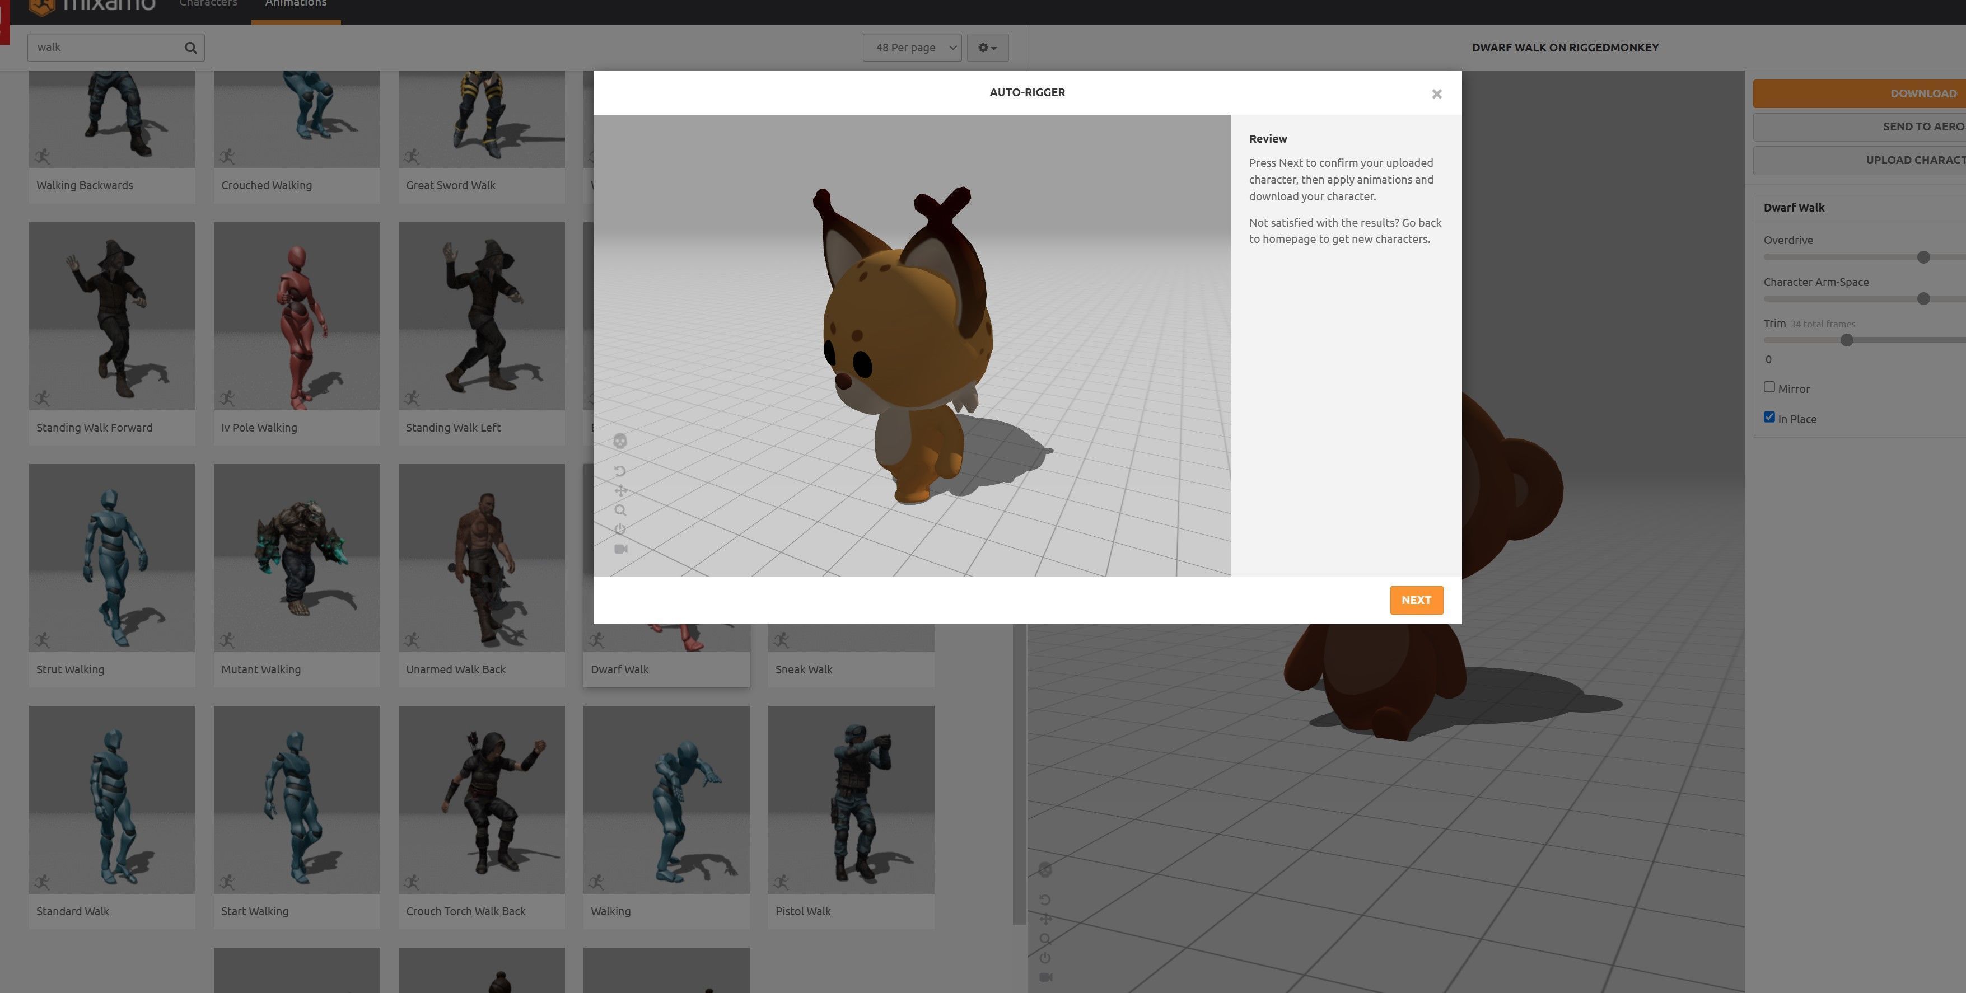
Task: Switch to the Characters tab
Action: pyautogui.click(x=208, y=4)
